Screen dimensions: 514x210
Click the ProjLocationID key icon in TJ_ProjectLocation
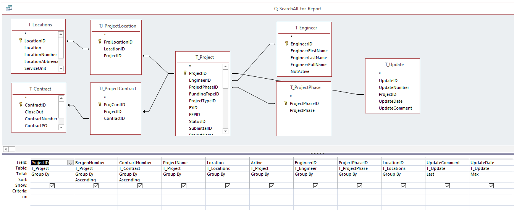point(100,42)
